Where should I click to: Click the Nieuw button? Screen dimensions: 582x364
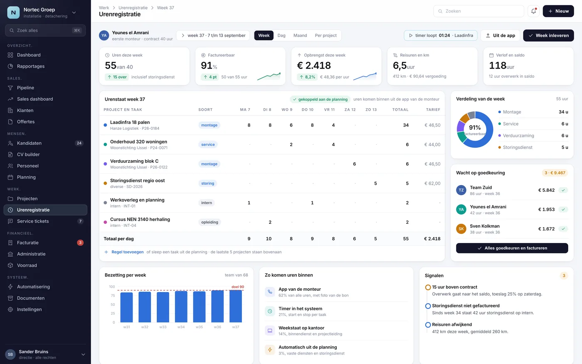(558, 11)
